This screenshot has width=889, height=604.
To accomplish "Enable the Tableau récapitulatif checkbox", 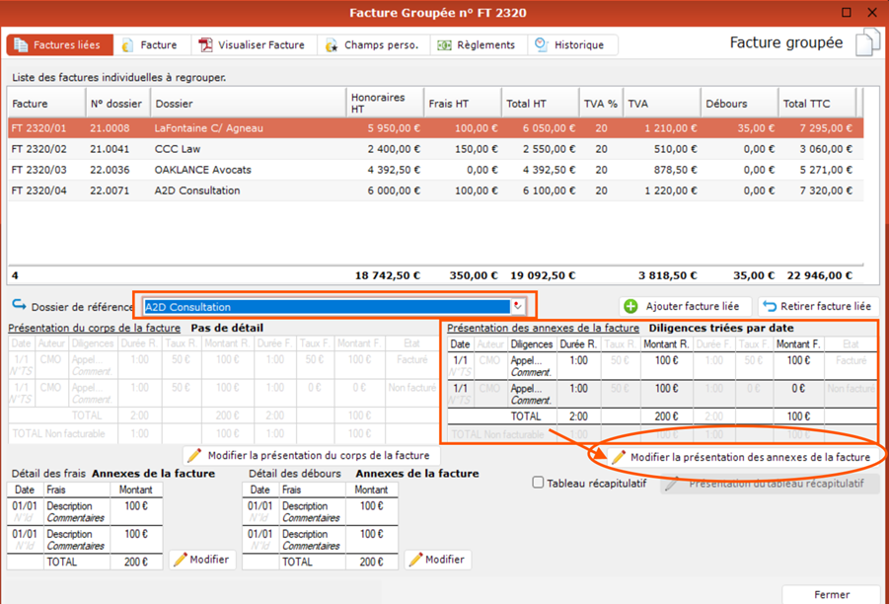I will click(x=538, y=484).
